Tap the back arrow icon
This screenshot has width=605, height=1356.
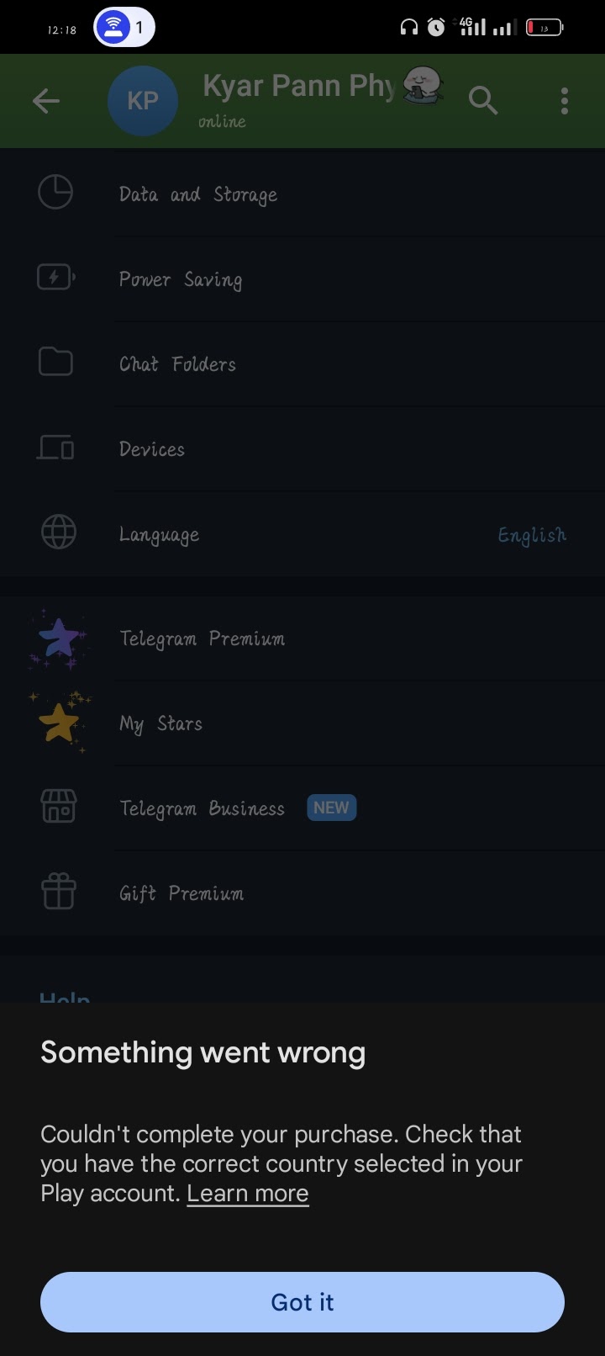(46, 102)
